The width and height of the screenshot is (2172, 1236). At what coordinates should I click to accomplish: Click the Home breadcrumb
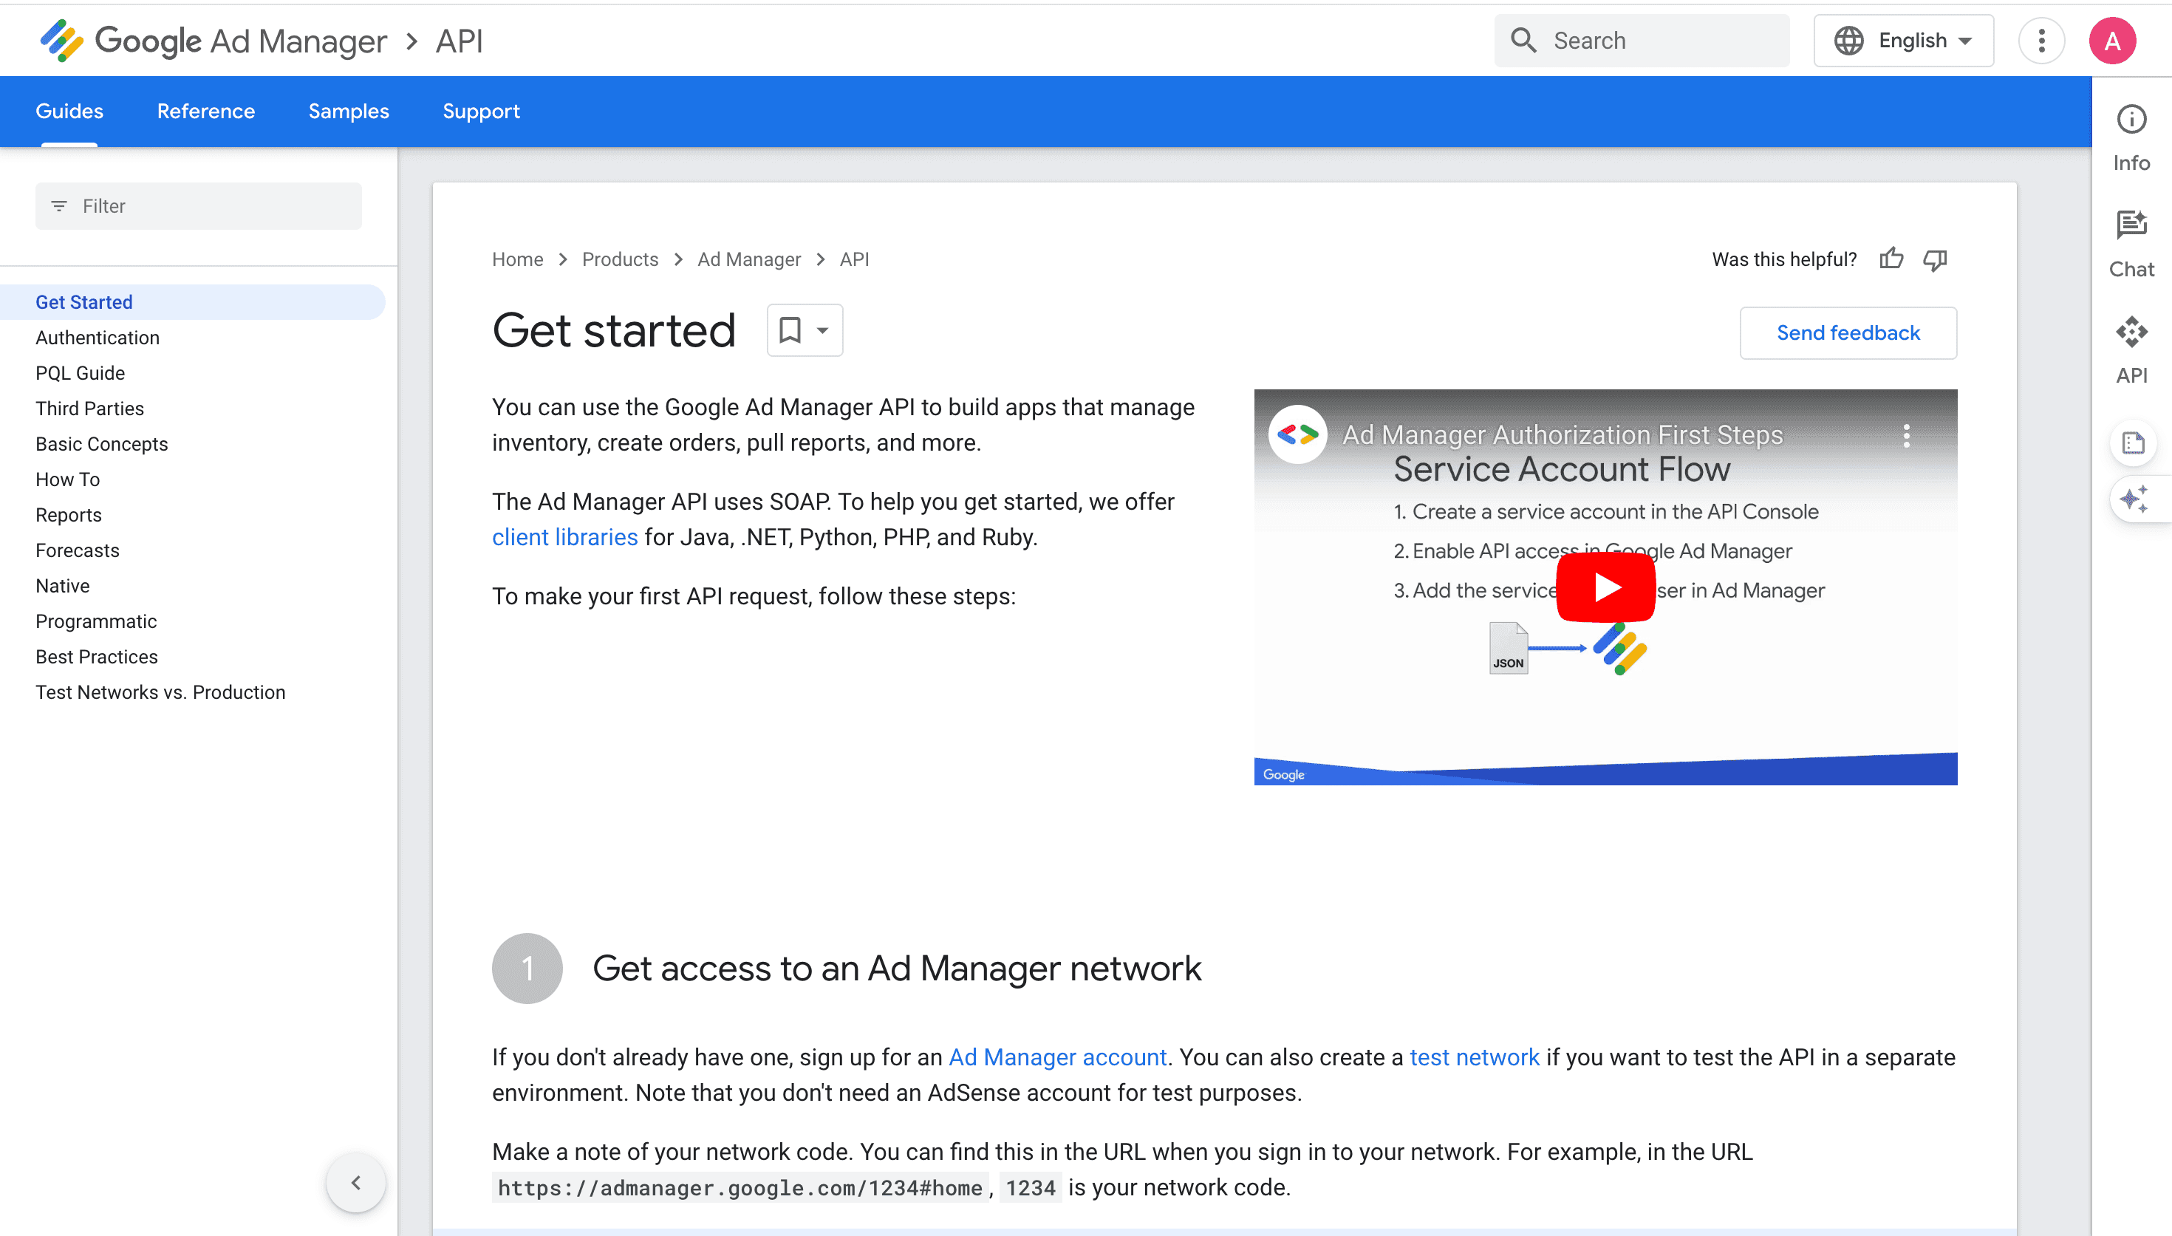(518, 259)
